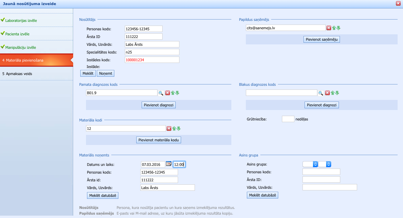Move the recipient email down with green arrow
The height and width of the screenshot is (218, 403).
[x=338, y=28]
